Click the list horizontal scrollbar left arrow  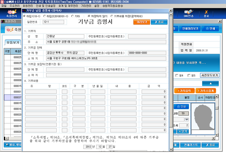click(6, 138)
